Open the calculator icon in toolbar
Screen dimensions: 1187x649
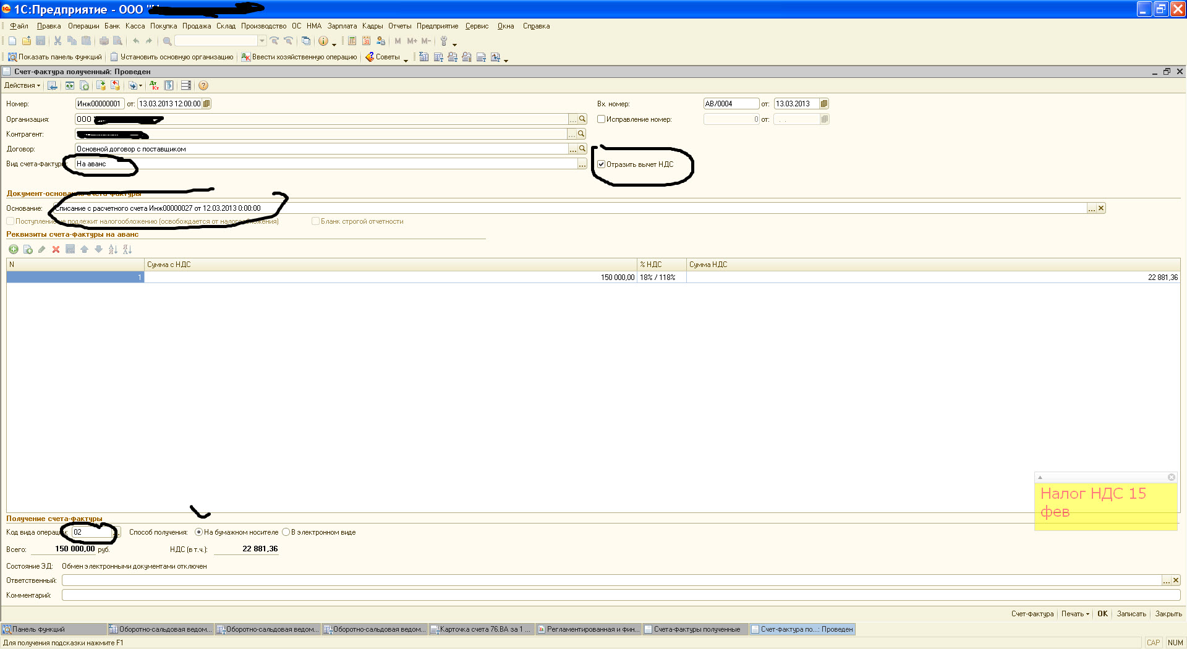click(352, 41)
